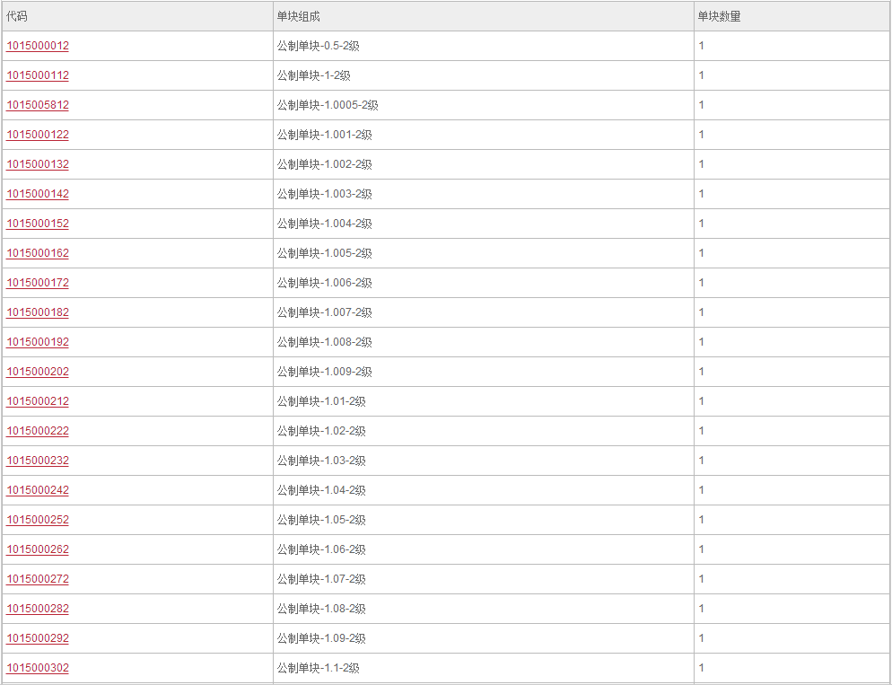Open code link 1015000212
Viewport: 892px width, 685px height.
click(38, 400)
